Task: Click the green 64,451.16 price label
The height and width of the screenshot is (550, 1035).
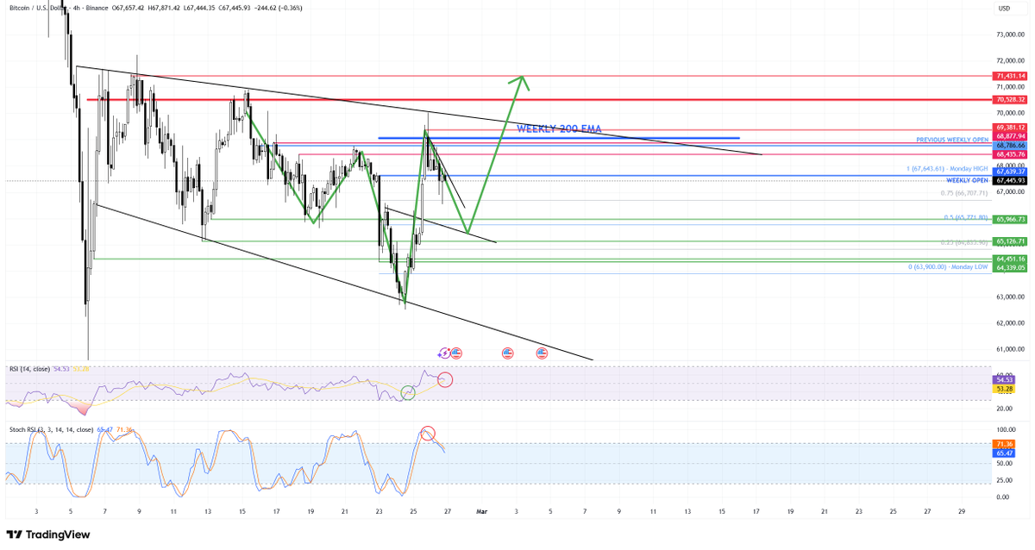Action: tap(1010, 259)
